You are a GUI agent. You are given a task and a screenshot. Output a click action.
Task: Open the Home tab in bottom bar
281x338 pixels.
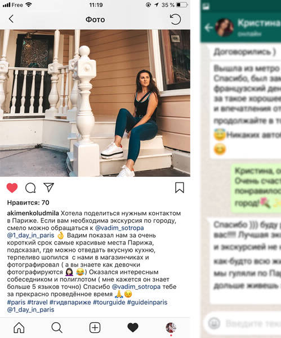coord(19,328)
